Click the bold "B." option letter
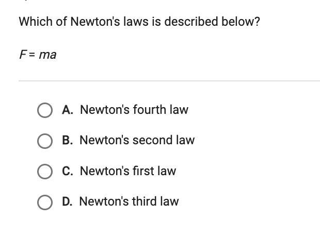The height and width of the screenshot is (237, 320). pyautogui.click(x=67, y=140)
